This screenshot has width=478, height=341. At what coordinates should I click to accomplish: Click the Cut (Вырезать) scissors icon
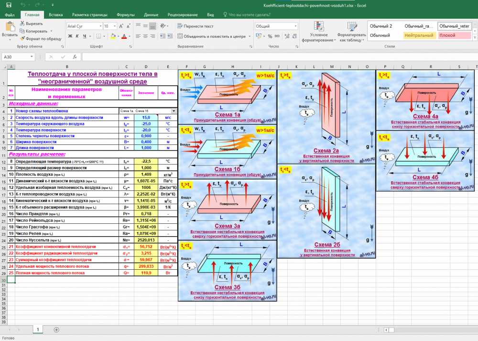(22, 23)
